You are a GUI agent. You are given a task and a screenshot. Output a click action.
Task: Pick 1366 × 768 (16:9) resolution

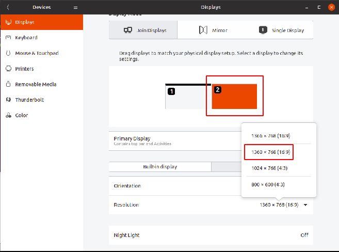(x=271, y=136)
